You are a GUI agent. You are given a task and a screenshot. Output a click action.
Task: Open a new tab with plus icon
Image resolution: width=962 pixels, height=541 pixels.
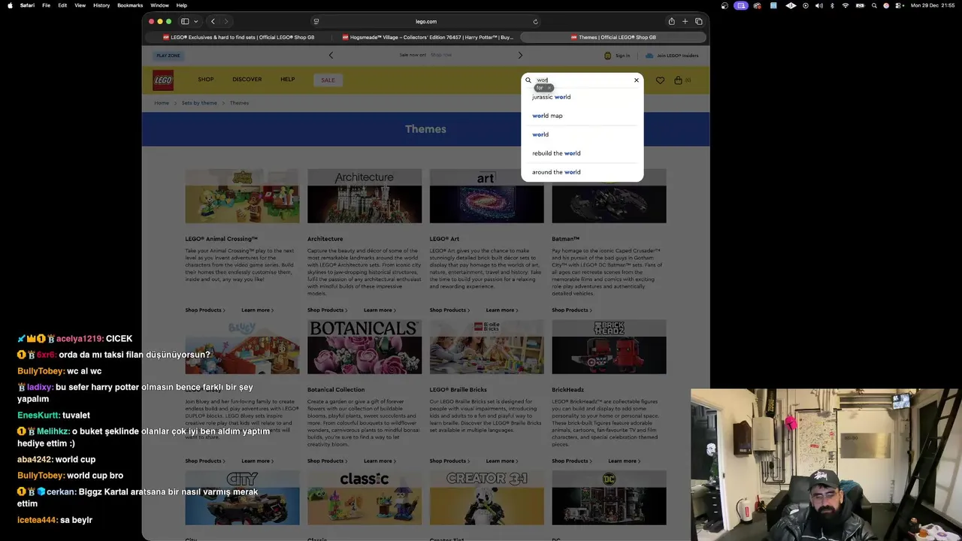pos(685,22)
